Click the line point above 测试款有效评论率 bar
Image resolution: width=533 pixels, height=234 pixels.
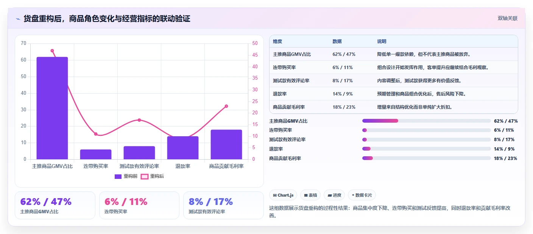click(139, 120)
